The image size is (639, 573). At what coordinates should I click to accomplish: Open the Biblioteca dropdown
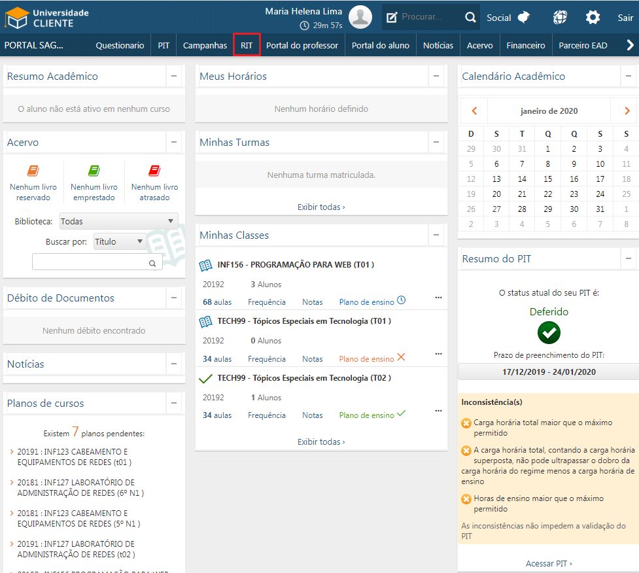click(x=118, y=222)
